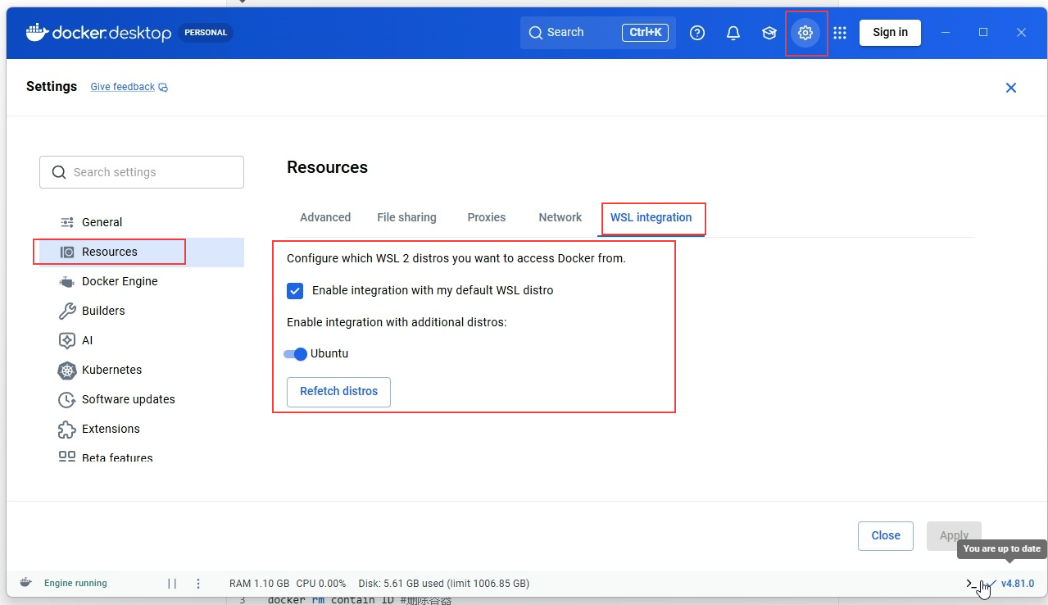Screen dimensions: 1048x605
Task: Click the RAM 1.10 GB status text
Action: (x=259, y=584)
